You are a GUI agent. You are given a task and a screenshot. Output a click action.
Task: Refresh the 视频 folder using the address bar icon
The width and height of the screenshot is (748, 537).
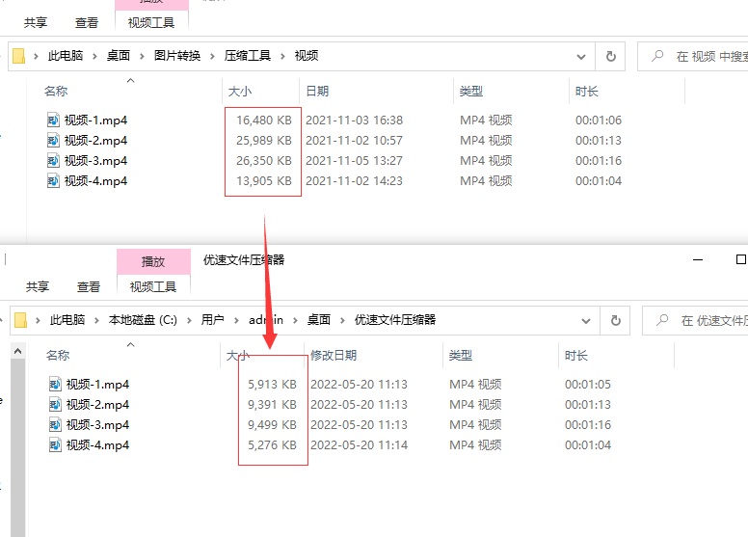tap(610, 56)
